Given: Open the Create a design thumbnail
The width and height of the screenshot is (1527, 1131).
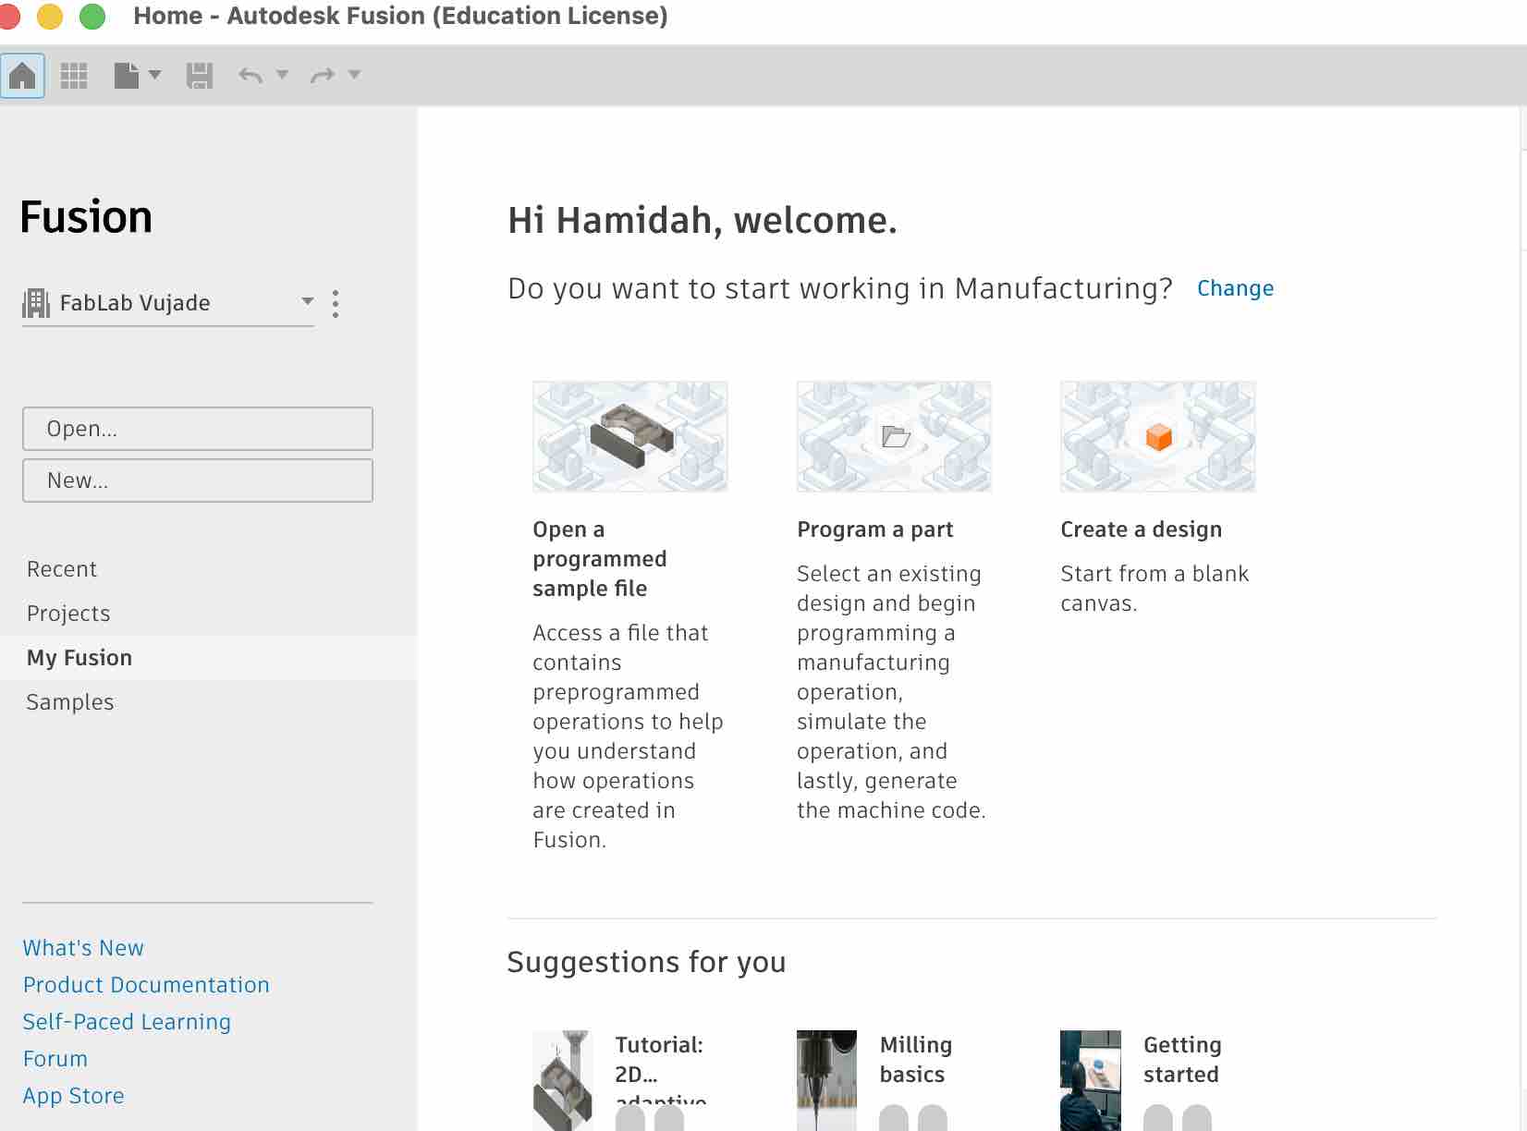Looking at the screenshot, I should (1157, 436).
